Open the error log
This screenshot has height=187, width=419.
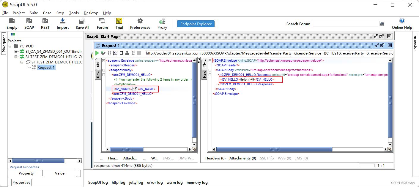[x=155, y=182]
